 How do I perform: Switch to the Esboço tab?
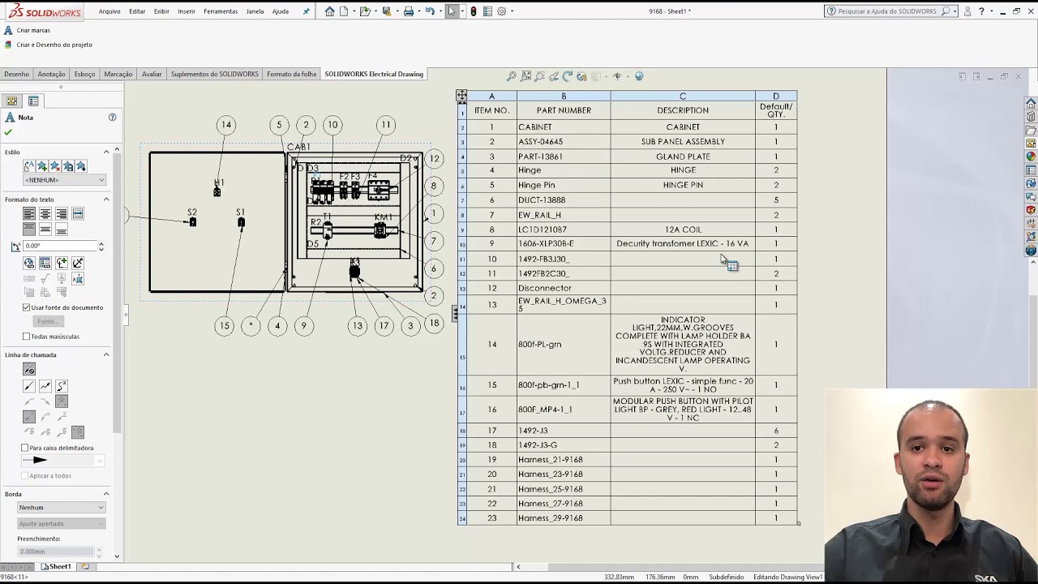tap(85, 74)
